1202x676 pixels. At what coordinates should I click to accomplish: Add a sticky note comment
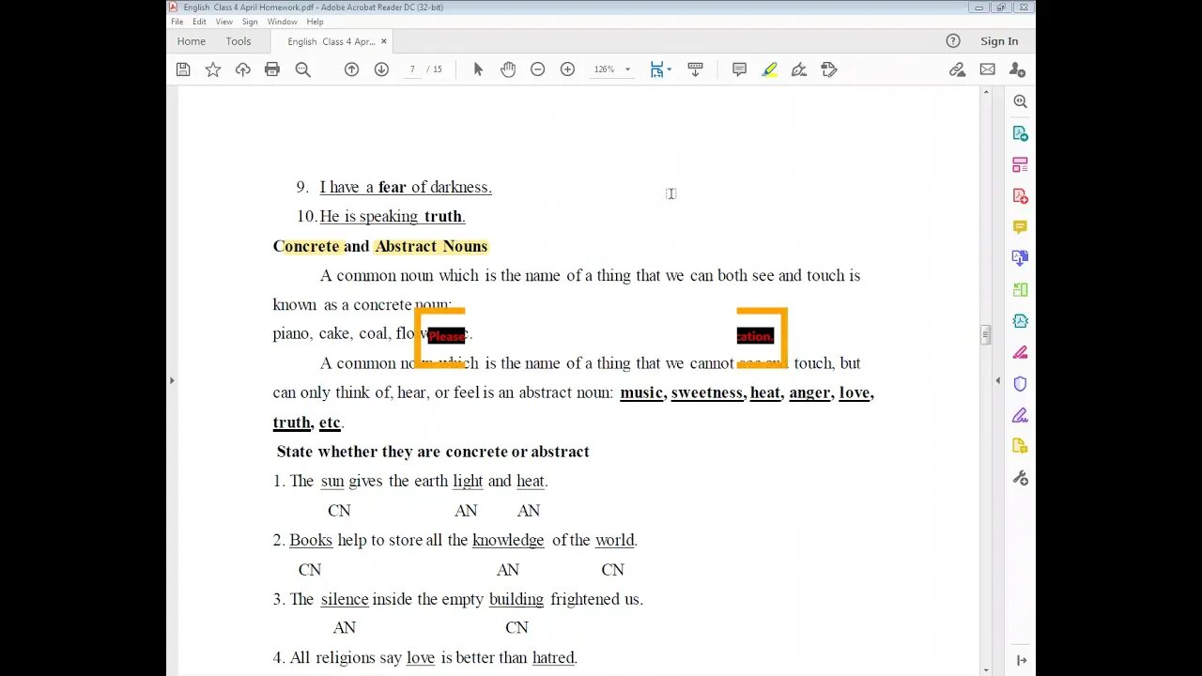tap(739, 69)
